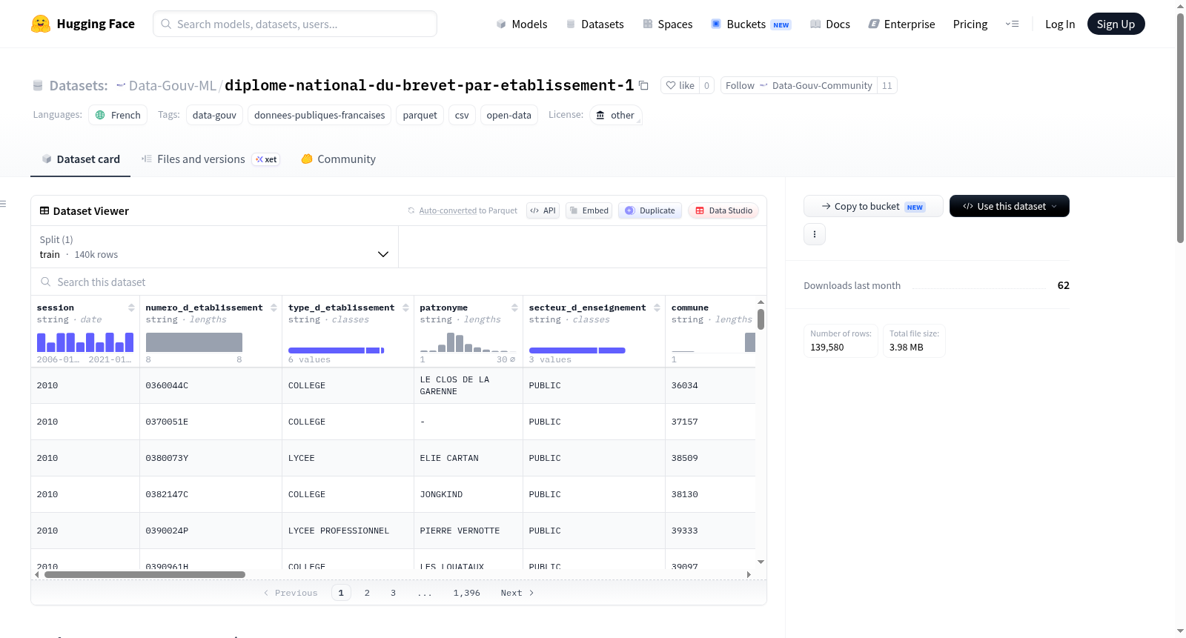The height and width of the screenshot is (638, 1186).
Task: Go to Models in navigation
Action: [522, 24]
